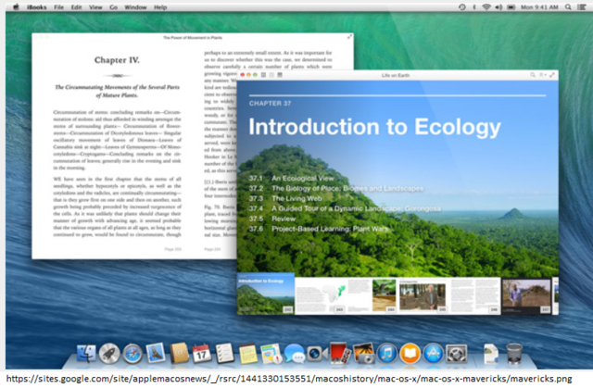Open Finder from the Dock

click(86, 353)
